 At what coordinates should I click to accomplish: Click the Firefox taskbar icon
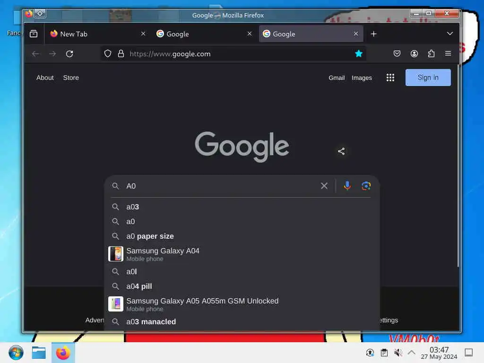(63, 353)
